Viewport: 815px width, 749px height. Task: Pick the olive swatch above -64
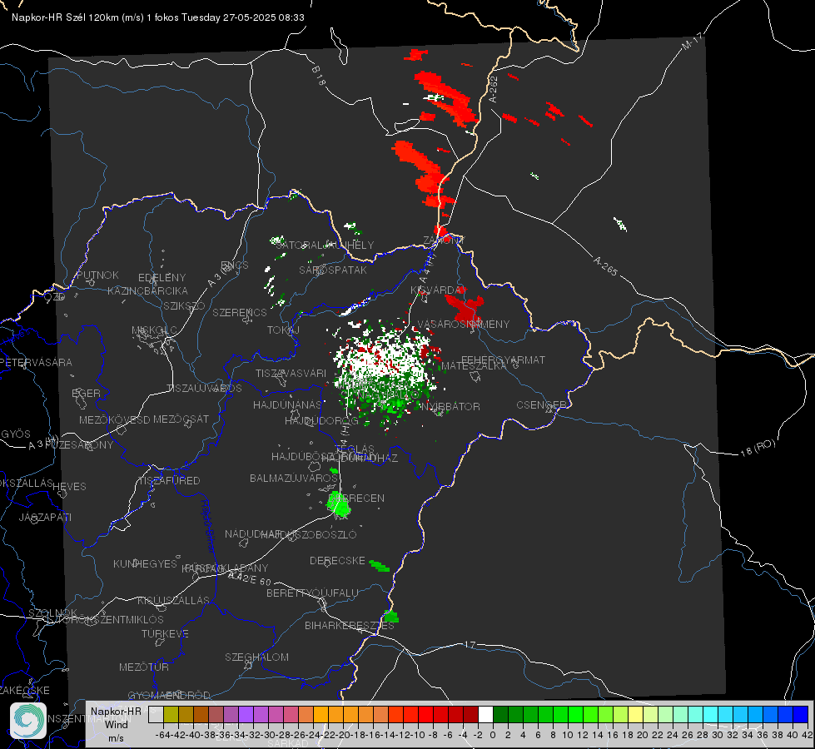[x=171, y=714]
